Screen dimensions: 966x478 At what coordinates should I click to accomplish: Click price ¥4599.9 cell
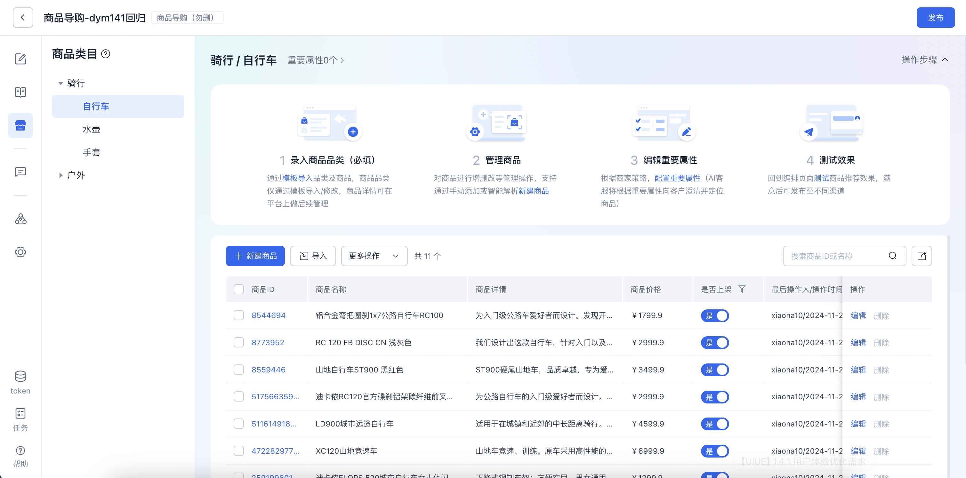(x=648, y=424)
